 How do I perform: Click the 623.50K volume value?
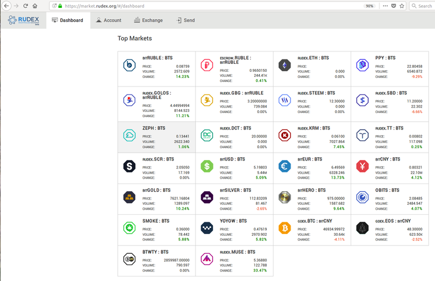coord(415,235)
